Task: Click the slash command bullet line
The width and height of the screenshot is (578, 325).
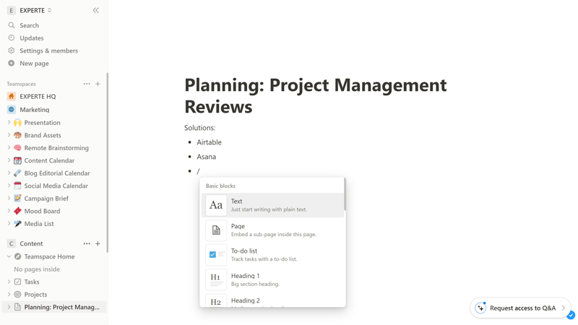Action: 198,171
